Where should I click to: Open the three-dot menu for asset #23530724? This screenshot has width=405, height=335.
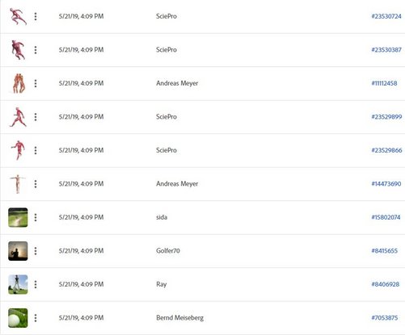[36, 16]
